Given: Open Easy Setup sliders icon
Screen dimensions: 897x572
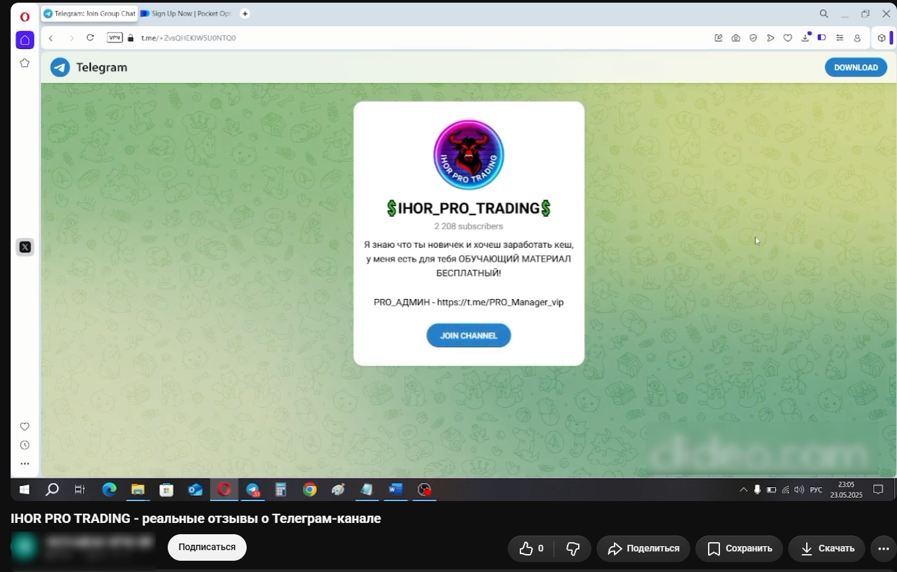Looking at the screenshot, I should tap(840, 38).
